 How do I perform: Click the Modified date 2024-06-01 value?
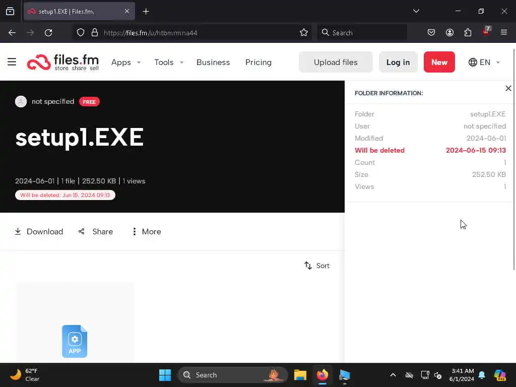tap(486, 138)
